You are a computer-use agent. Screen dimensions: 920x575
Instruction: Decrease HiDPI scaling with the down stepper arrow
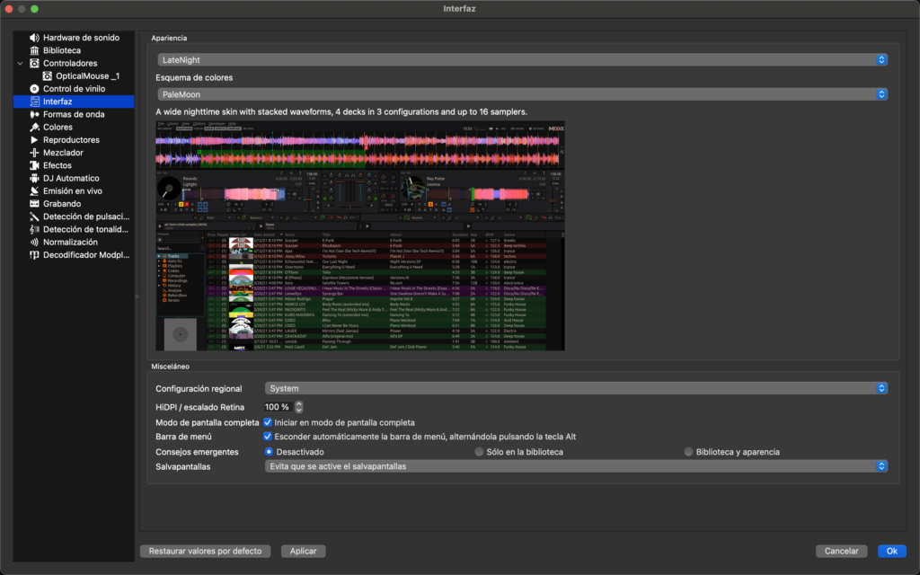299,410
